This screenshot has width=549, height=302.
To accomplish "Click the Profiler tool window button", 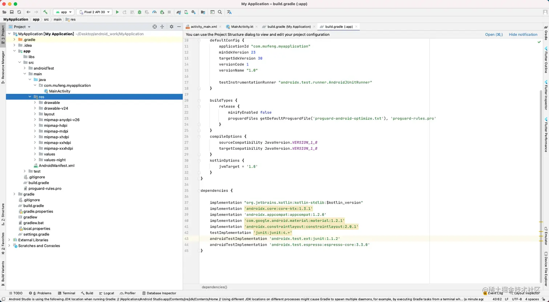I will coord(127,293).
